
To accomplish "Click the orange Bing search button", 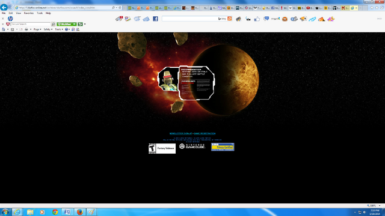I will click(230, 19).
